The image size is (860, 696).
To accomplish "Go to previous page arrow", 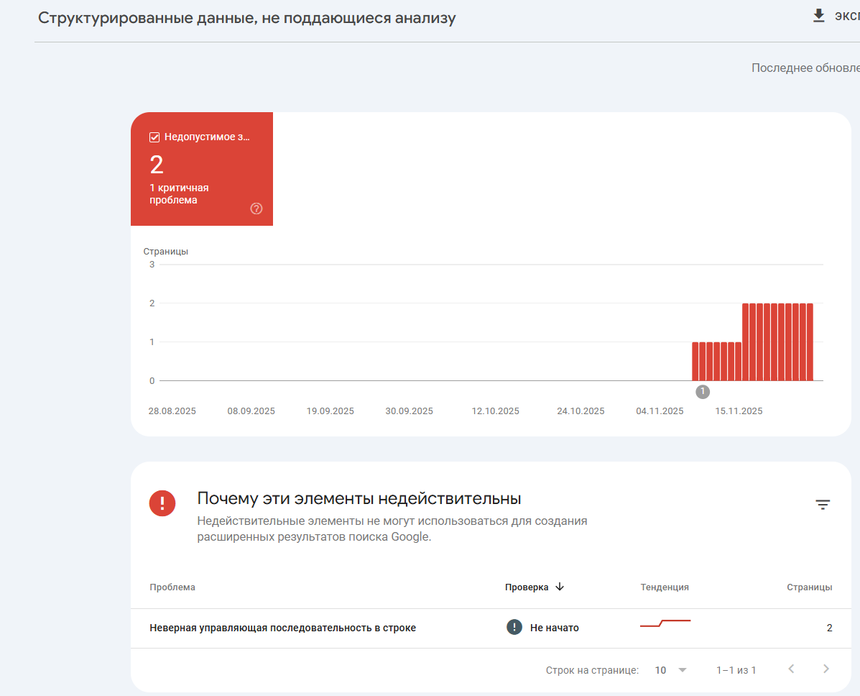I will tap(791, 669).
